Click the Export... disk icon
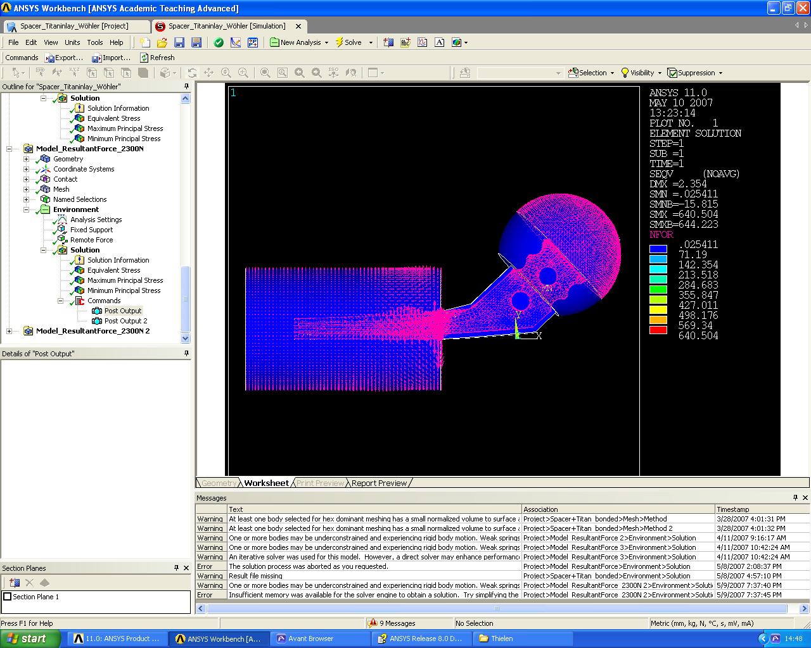Viewport: 811px width, 648px height. coord(50,58)
